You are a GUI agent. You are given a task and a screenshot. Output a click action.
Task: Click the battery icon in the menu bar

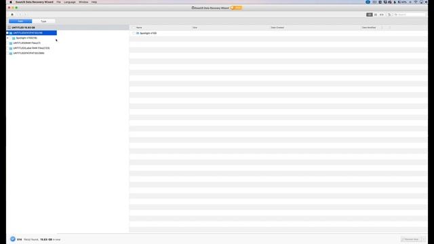click(x=399, y=2)
